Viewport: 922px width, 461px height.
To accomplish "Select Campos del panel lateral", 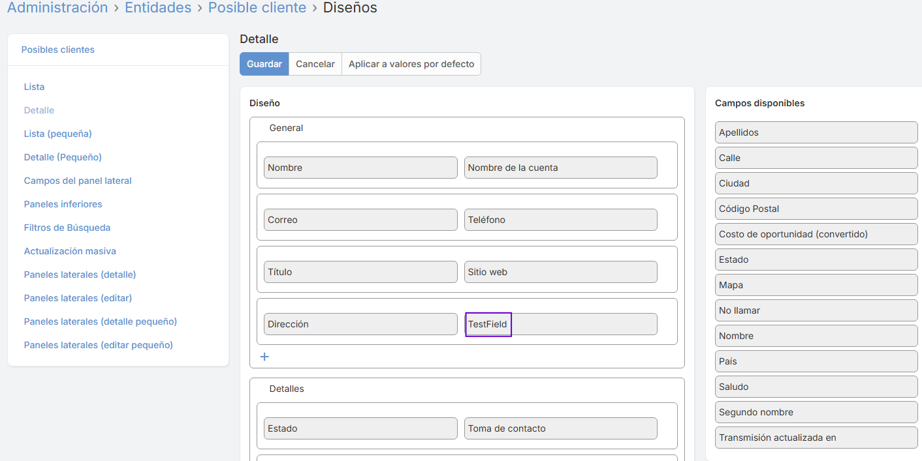I will pyautogui.click(x=78, y=181).
